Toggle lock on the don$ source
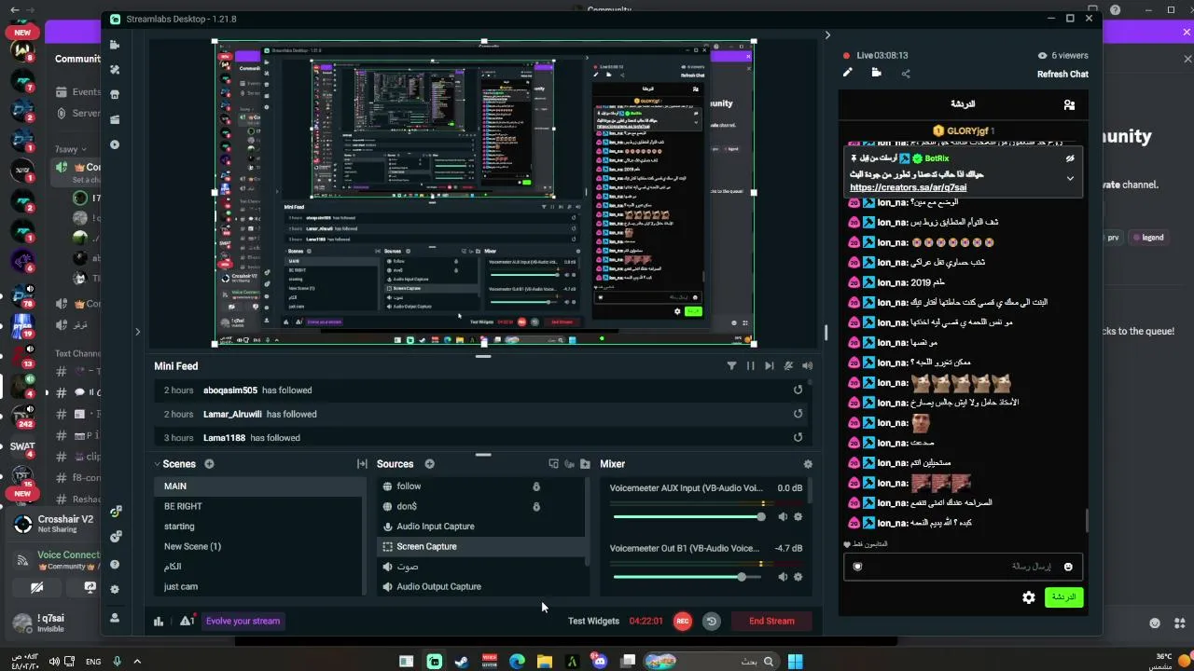Viewport: 1194px width, 671px height. (x=536, y=506)
